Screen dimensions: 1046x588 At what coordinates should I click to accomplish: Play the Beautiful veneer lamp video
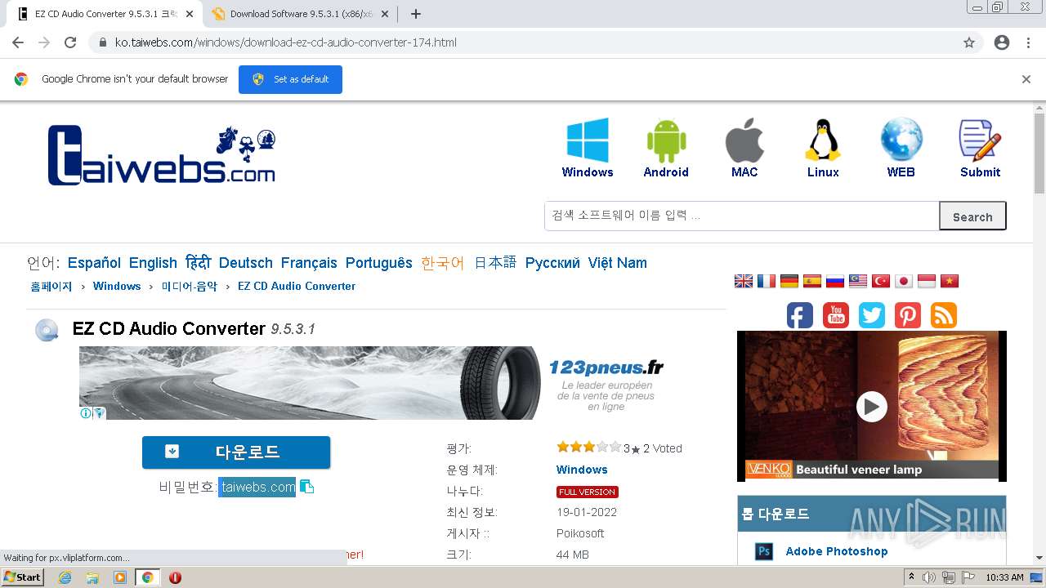click(x=872, y=406)
